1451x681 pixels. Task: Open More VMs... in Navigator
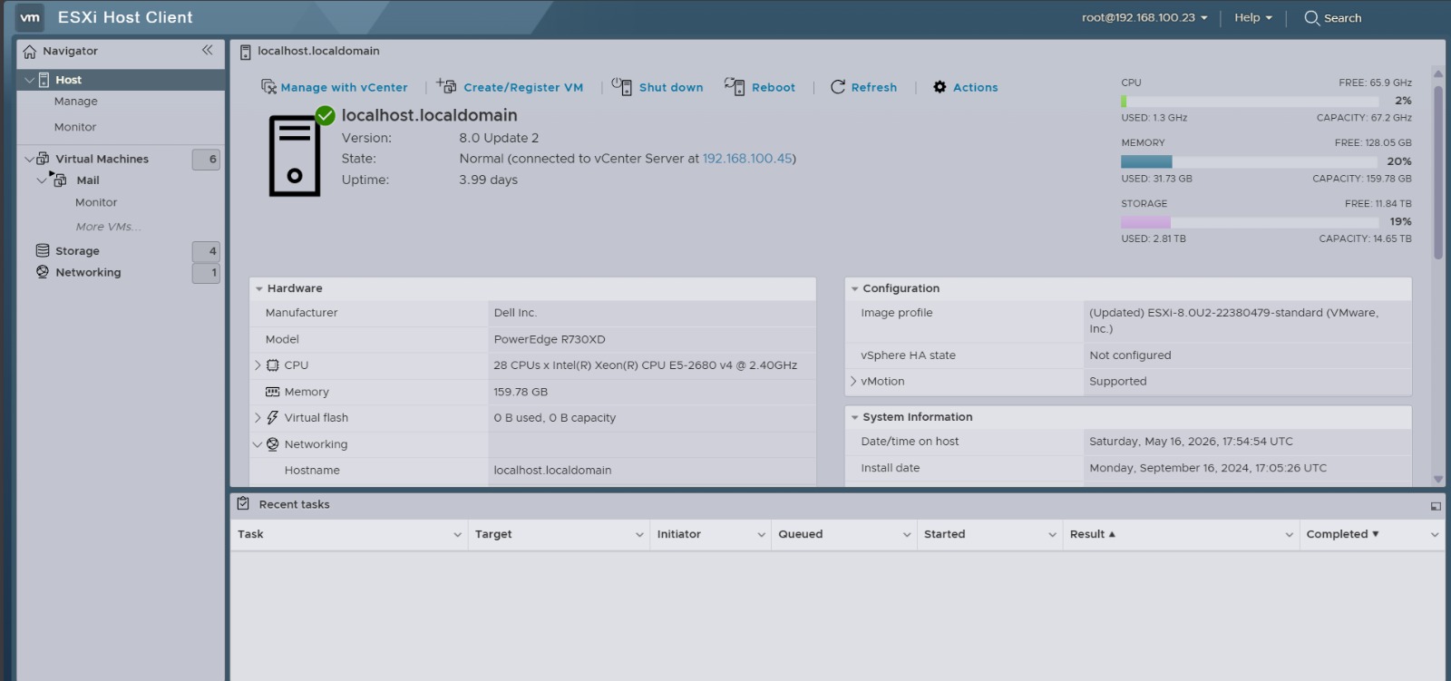click(108, 227)
